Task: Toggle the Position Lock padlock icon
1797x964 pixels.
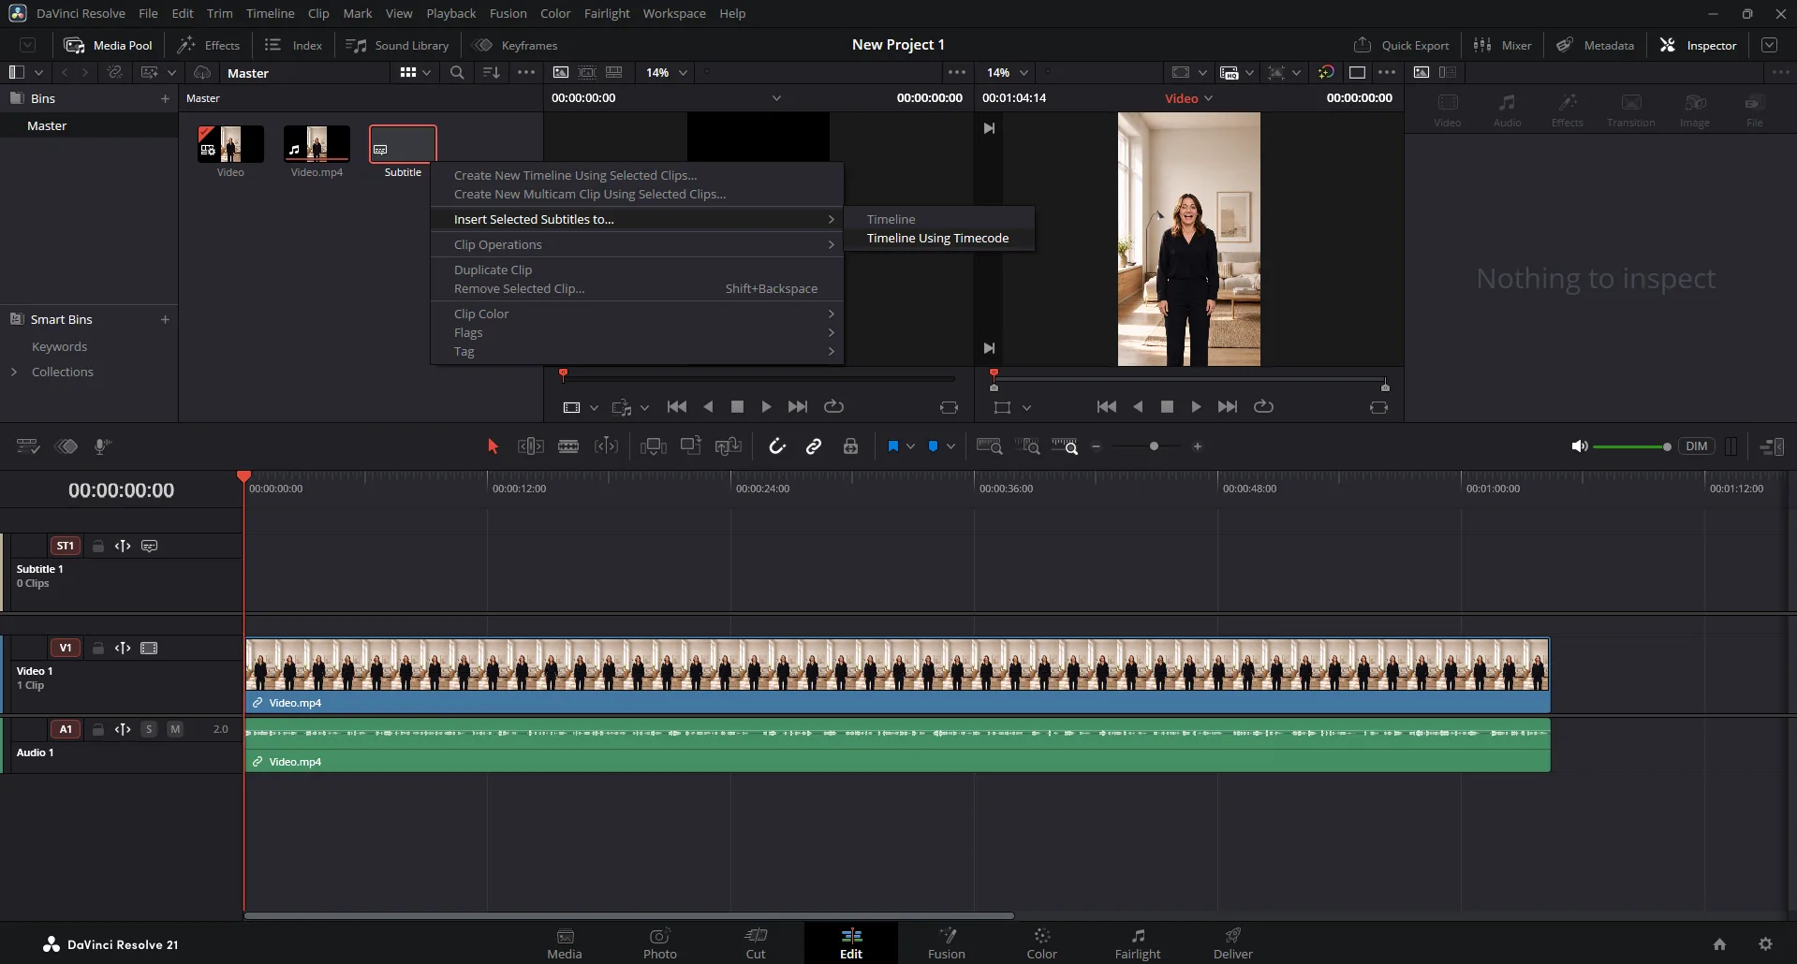Action: point(850,446)
